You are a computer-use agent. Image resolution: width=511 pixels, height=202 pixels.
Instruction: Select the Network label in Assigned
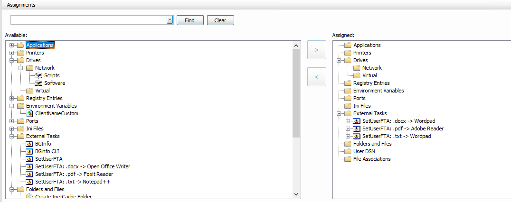(x=372, y=68)
